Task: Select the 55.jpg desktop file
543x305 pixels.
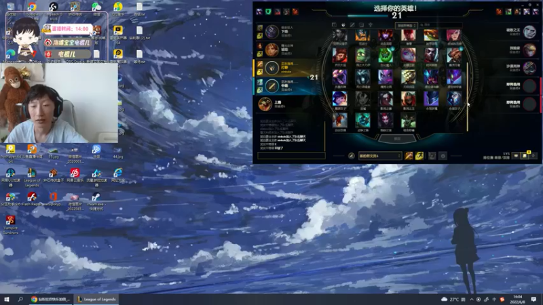Action: [54, 152]
